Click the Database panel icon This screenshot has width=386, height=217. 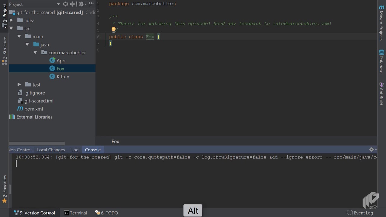[x=381, y=52]
